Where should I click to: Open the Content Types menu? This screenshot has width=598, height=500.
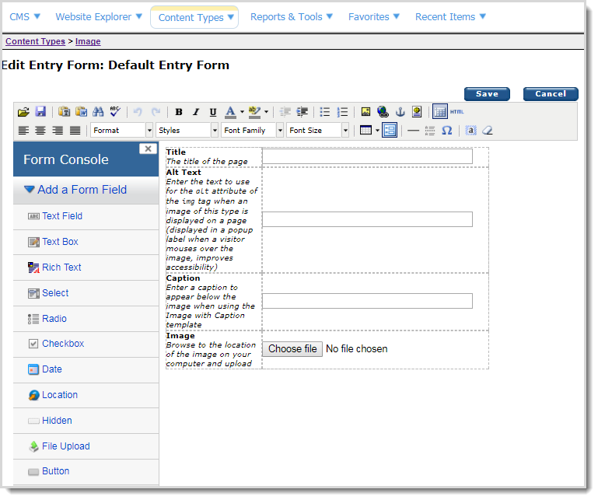[195, 18]
